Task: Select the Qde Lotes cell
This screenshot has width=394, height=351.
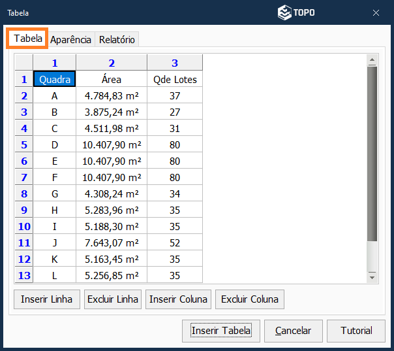Action: [175, 80]
